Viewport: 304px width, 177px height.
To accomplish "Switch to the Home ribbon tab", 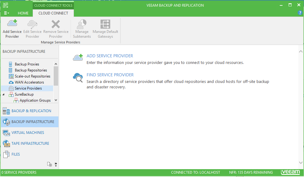I will point(23,13).
